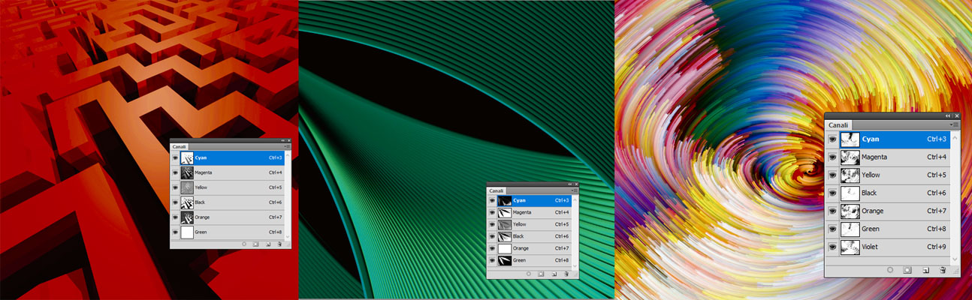Click the Orange channel thumbnail in the swirl panel

coord(850,211)
